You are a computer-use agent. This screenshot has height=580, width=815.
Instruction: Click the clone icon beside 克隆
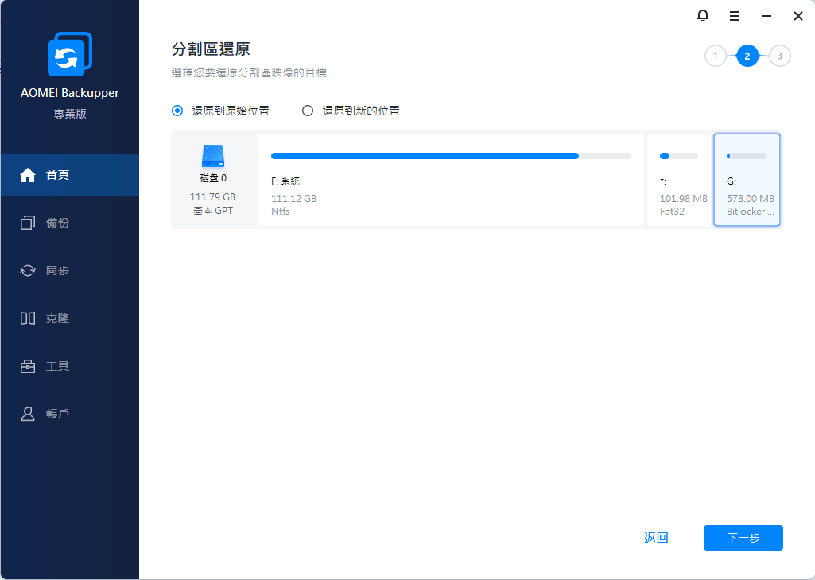coord(28,318)
